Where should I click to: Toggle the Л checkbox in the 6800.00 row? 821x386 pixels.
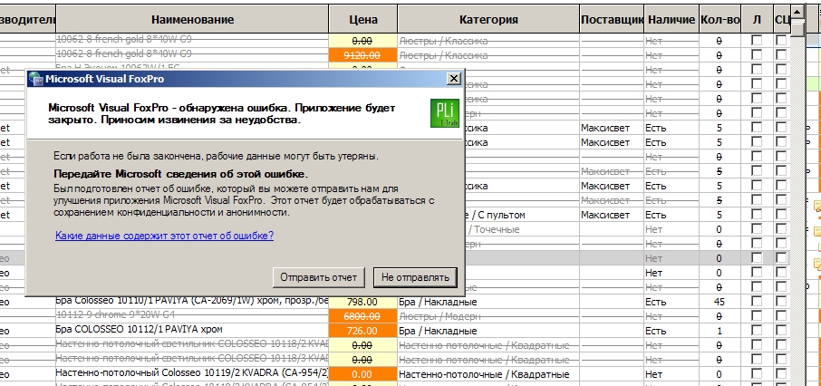tap(757, 316)
